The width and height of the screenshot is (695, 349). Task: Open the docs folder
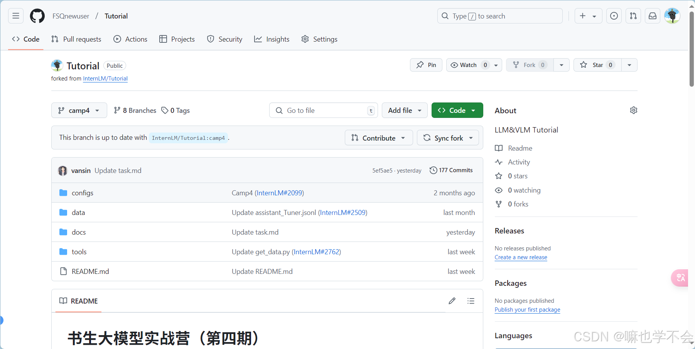pyautogui.click(x=79, y=232)
